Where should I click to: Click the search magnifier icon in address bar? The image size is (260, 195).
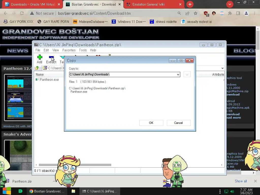179,13
